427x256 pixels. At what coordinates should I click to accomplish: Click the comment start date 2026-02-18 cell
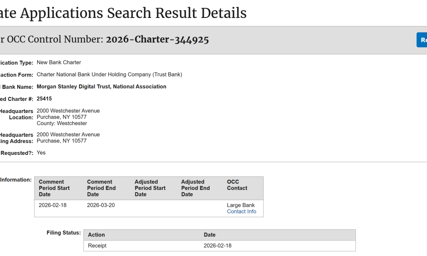coord(53,205)
